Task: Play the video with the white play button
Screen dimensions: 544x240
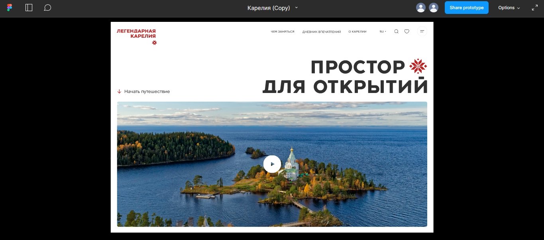Action: coord(272,164)
